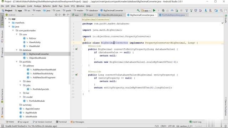Click Attach debugger to Android process icon
The image size is (228, 128).
pos(177,10)
